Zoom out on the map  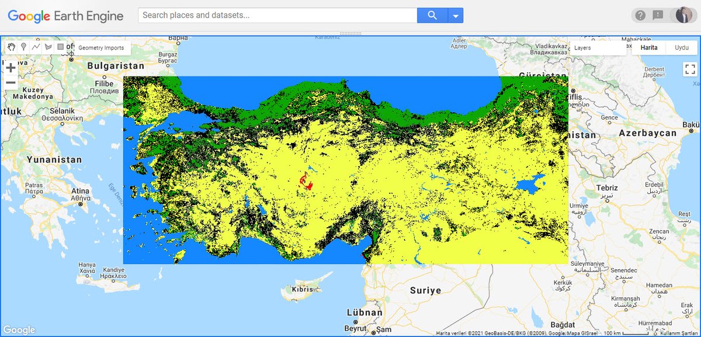[11, 82]
